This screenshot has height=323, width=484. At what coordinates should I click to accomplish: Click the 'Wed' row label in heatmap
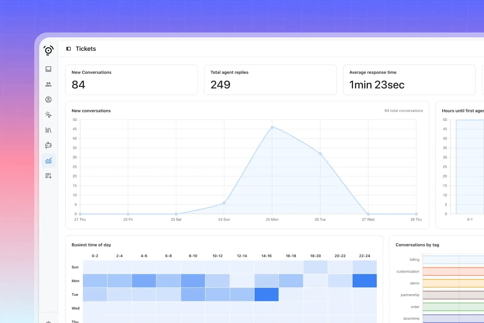pyautogui.click(x=76, y=308)
